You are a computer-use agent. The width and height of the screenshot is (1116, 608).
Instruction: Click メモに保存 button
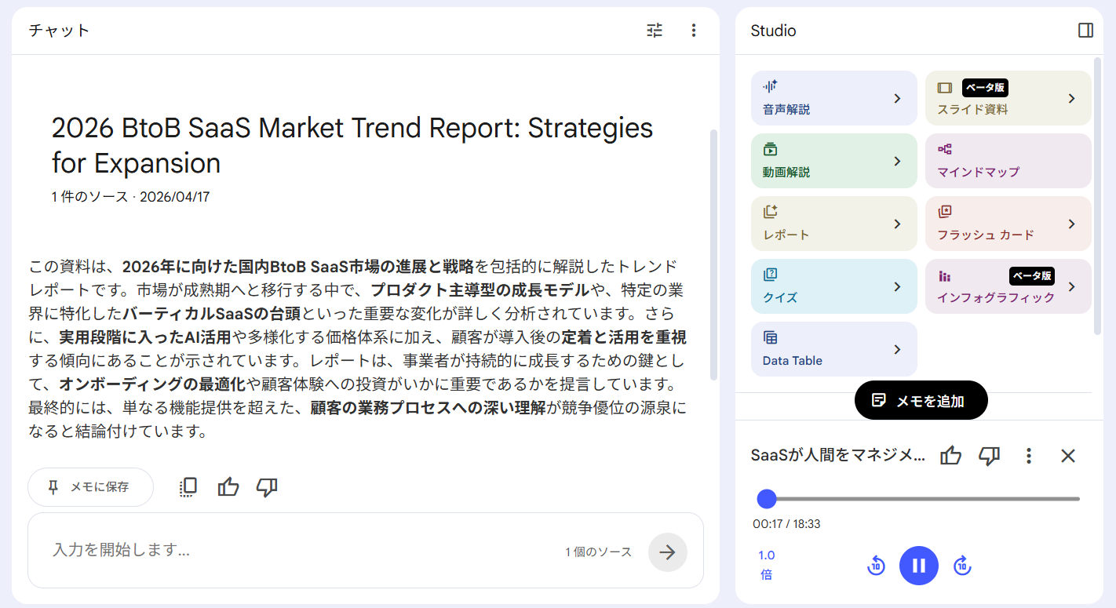point(90,487)
